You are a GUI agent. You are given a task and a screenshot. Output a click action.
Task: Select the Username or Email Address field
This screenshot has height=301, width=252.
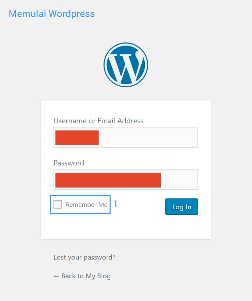[126, 137]
